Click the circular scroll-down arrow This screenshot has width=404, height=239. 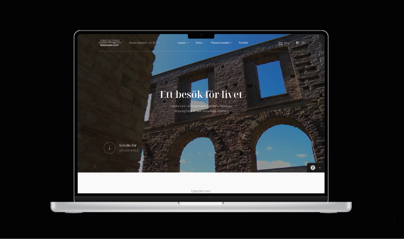point(109,148)
